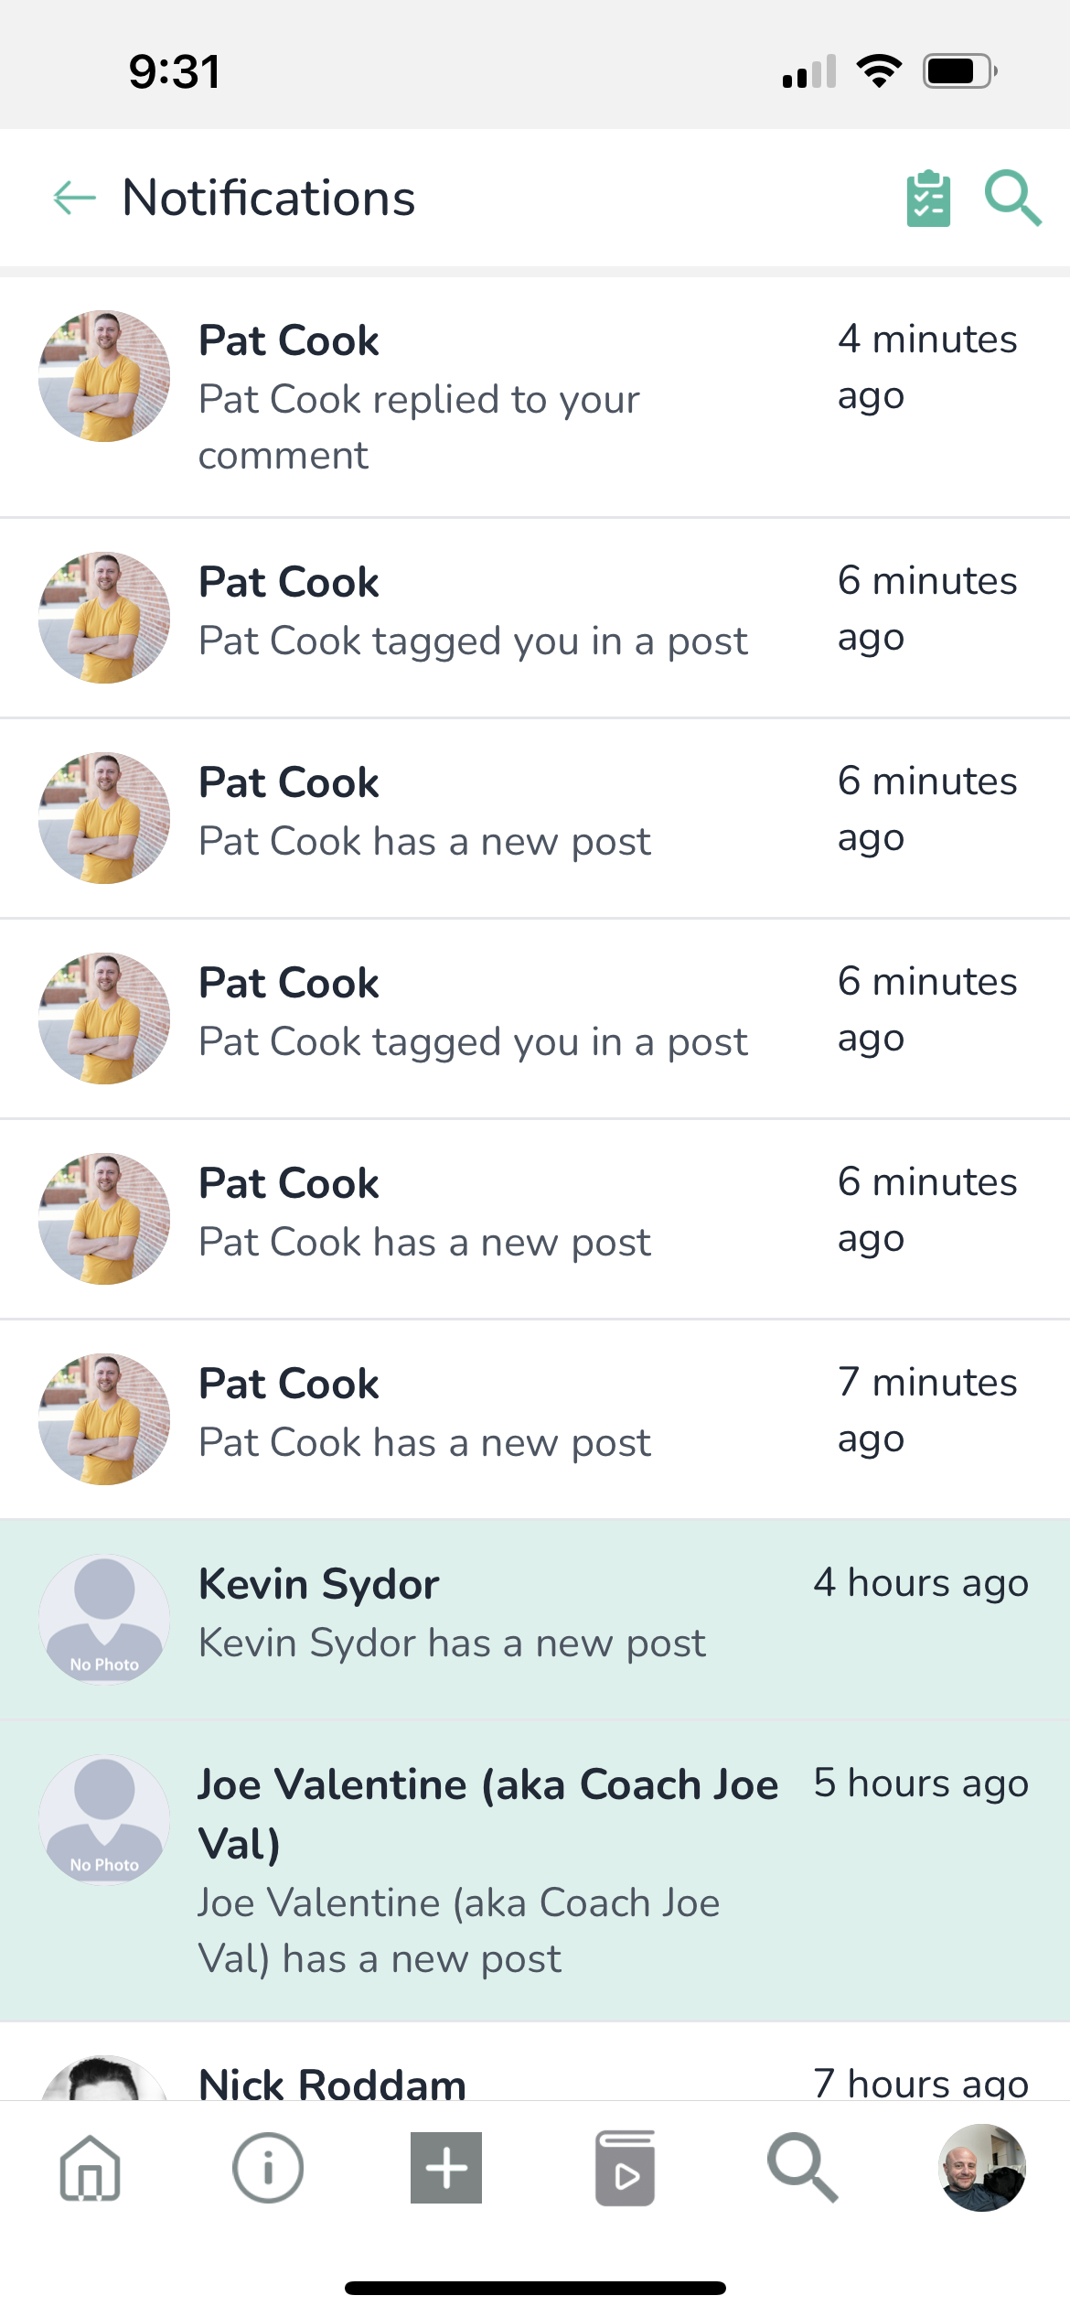Image resolution: width=1070 pixels, height=2317 pixels.
Task: Tap the back arrow in Notifications header
Action: click(x=75, y=198)
